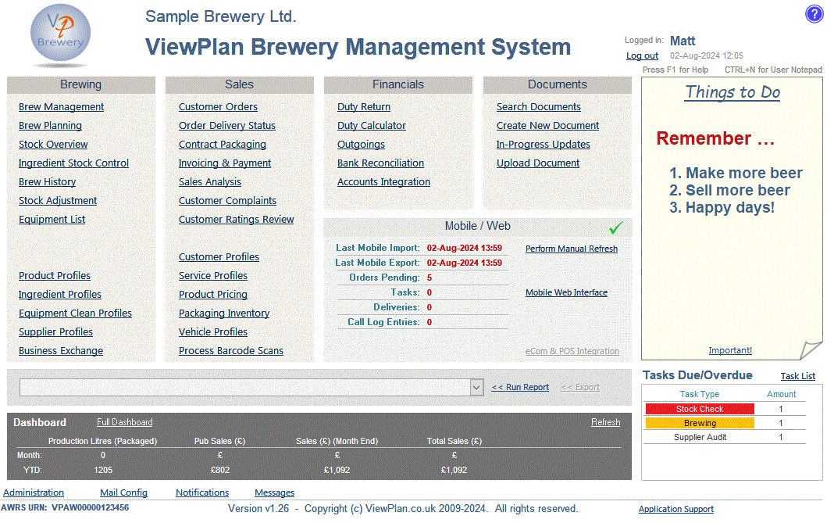The height and width of the screenshot is (523, 834).
Task: Click the green checkmark on Mobile/Web panel
Action: point(615,227)
